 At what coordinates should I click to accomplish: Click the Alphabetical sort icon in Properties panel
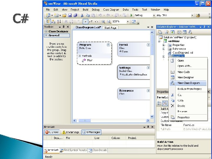pos(165,103)
